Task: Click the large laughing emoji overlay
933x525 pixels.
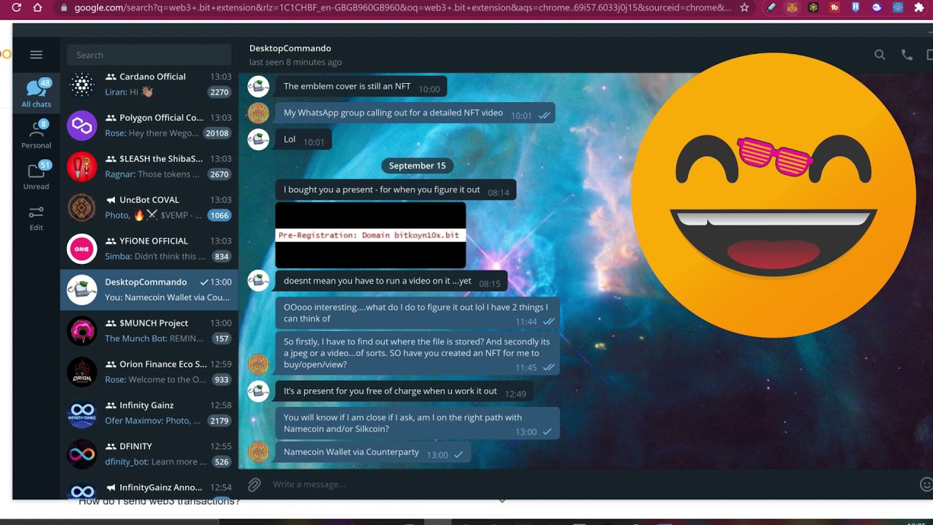Action: tap(773, 195)
